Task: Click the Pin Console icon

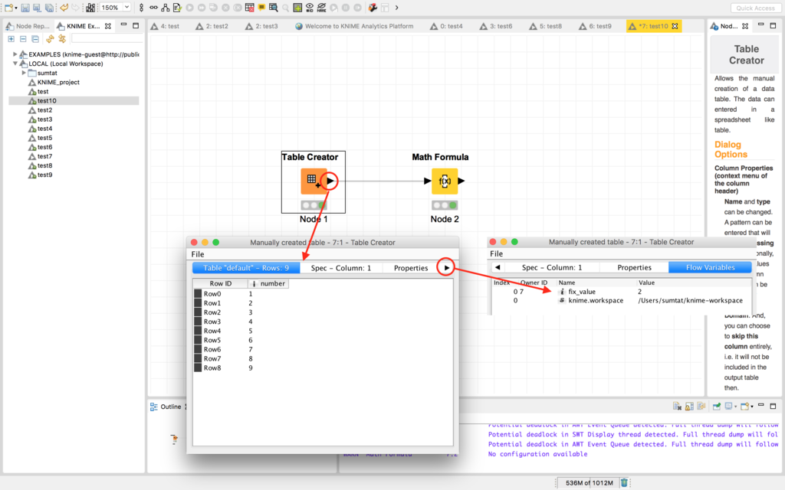Action: point(717,407)
